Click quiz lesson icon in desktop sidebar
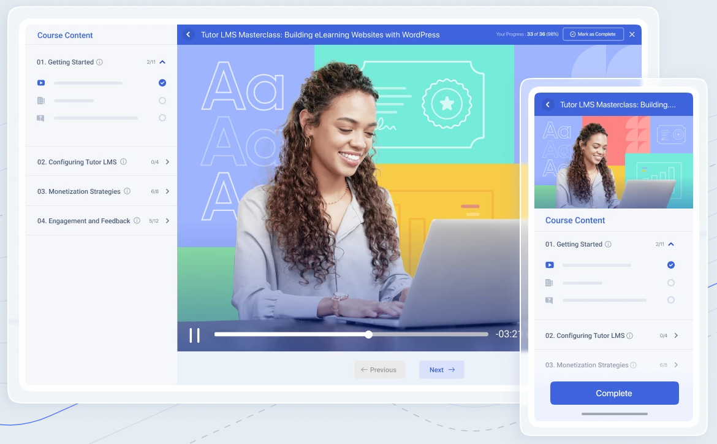 point(40,118)
